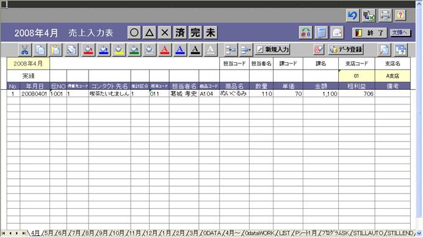The image size is (423, 238).
Task: Open the LIST sheet tab
Action: click(x=284, y=233)
